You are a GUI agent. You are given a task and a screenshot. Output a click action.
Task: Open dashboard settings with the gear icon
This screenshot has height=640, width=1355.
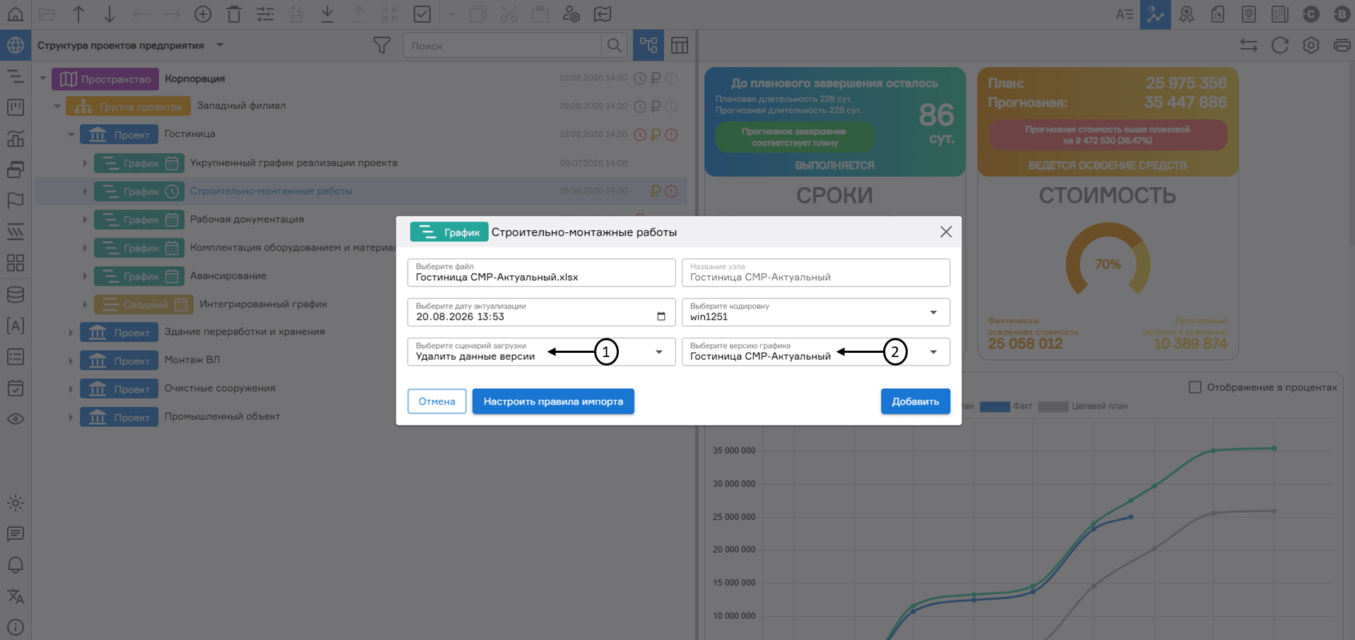pos(1311,45)
